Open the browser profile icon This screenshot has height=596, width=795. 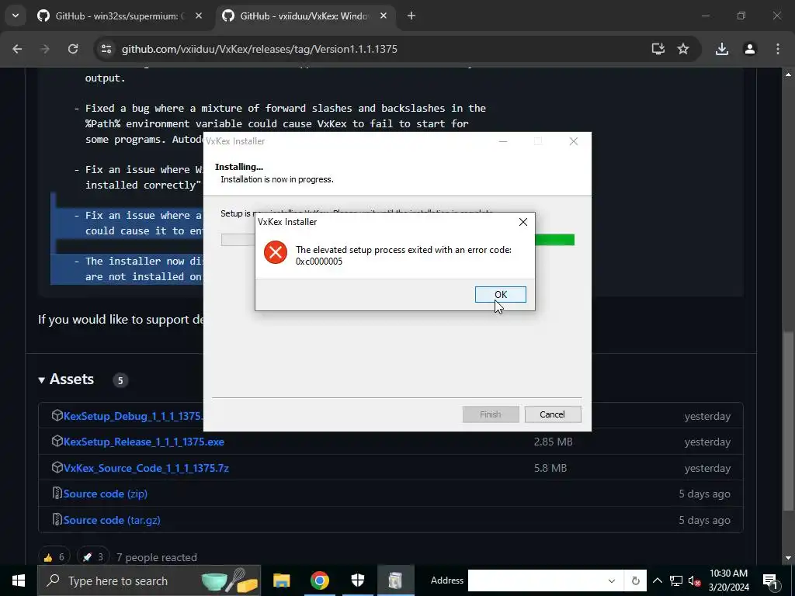click(x=750, y=49)
